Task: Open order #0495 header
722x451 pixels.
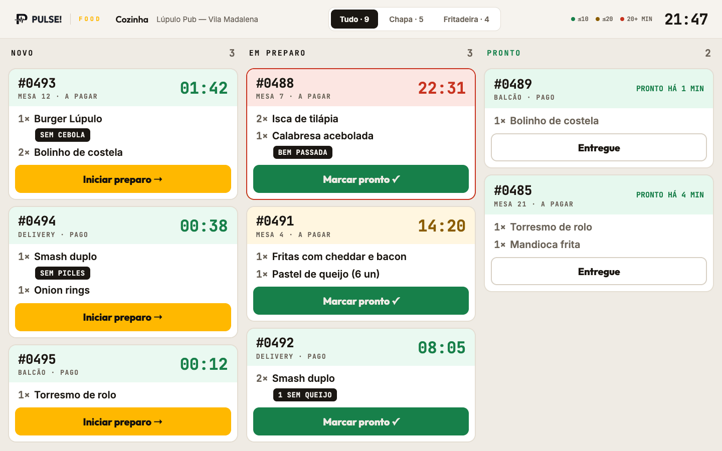Action: [x=123, y=364]
